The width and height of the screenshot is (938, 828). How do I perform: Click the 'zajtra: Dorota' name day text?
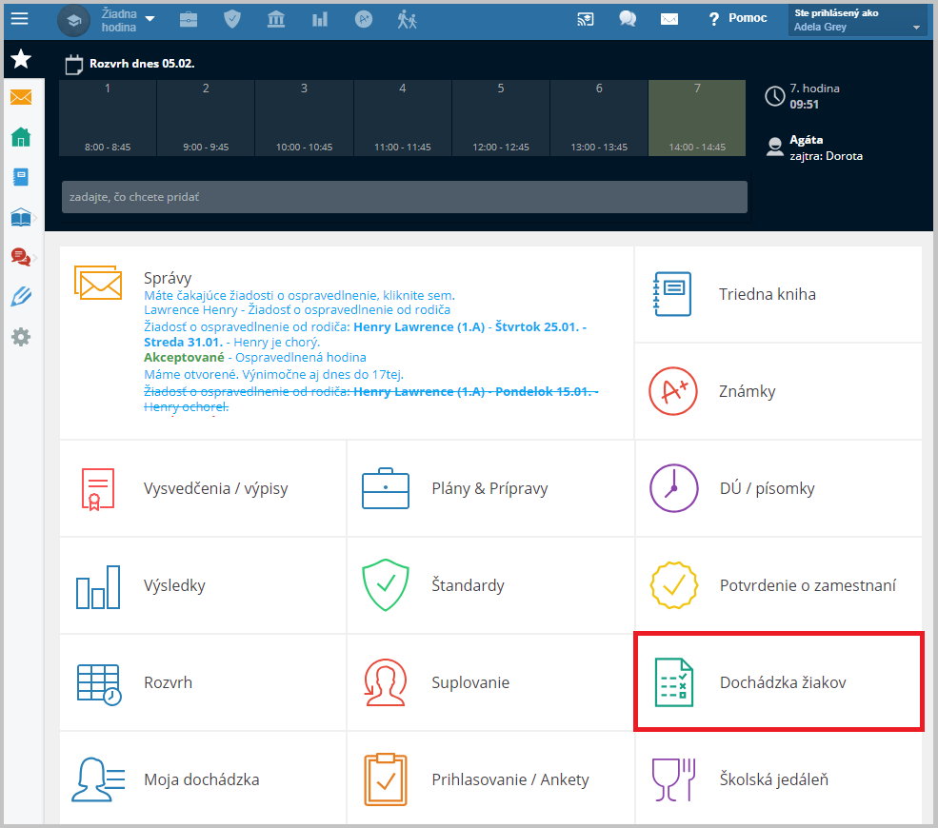(x=827, y=156)
